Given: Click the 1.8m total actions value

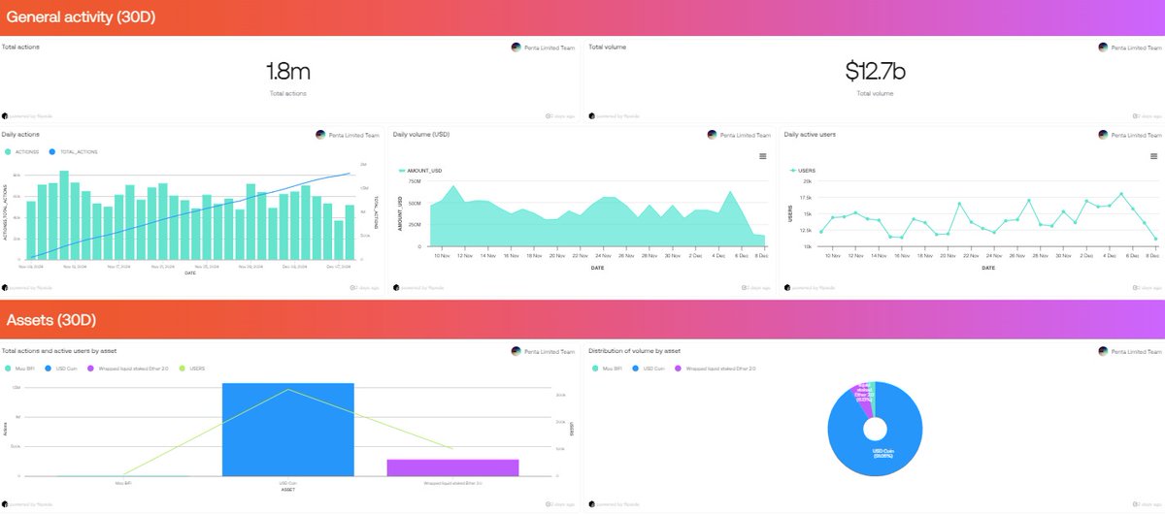Looking at the screenshot, I should click(290, 72).
